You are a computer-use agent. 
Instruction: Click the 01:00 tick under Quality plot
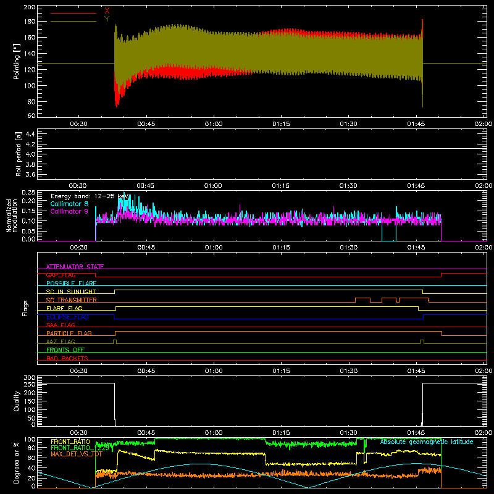pyautogui.click(x=213, y=433)
